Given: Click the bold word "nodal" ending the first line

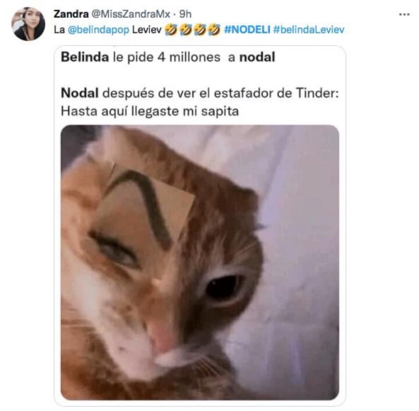Looking at the screenshot, I should point(257,57).
